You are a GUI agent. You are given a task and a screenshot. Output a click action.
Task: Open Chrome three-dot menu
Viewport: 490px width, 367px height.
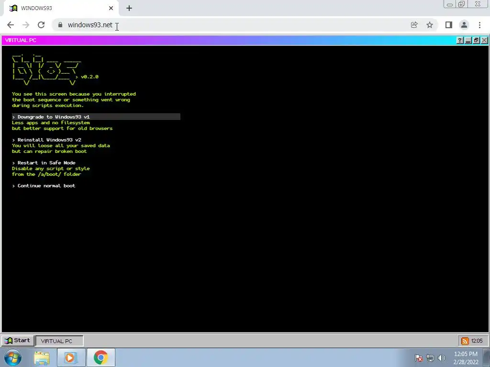[x=479, y=25]
